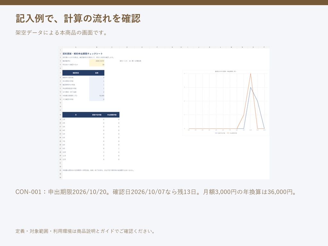Click the 1月 row label

64,119
